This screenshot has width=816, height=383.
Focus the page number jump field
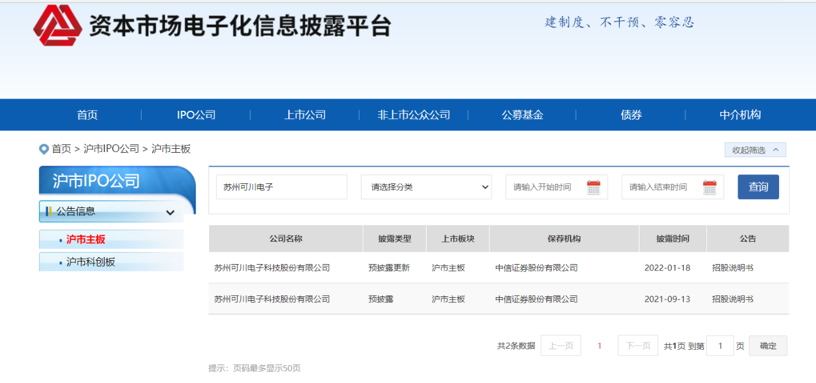[x=720, y=345]
